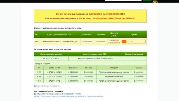Click the 'Дата и время создания' header
Screen dimensions: 179x101
(x=51, y=54)
